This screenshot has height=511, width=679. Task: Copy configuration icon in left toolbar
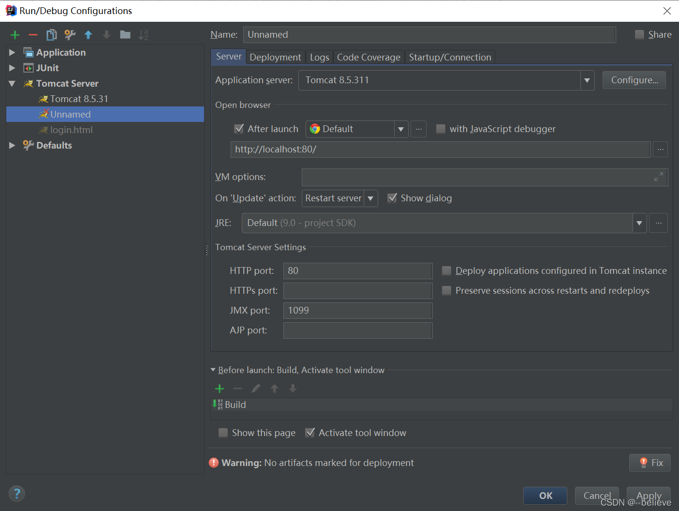pos(51,35)
